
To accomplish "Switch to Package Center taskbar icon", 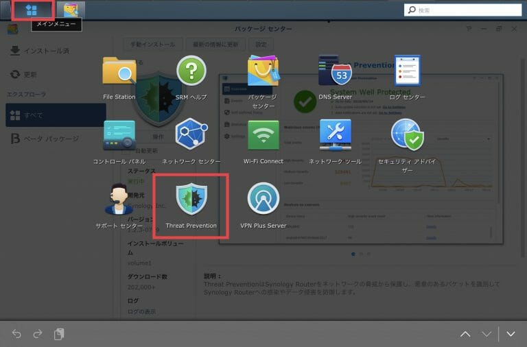I will coord(71,10).
